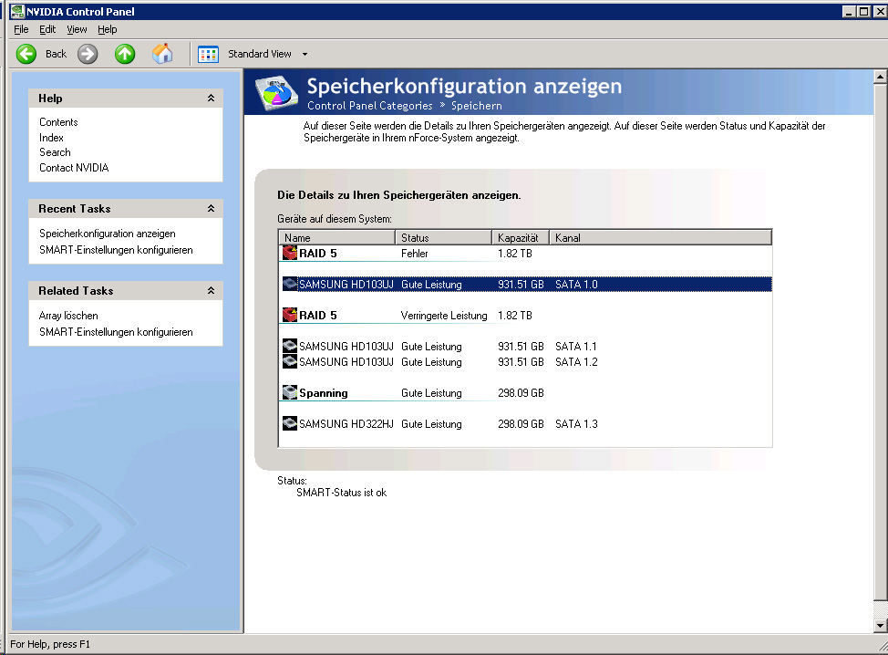Sort by the Kapazität column header

pos(521,237)
